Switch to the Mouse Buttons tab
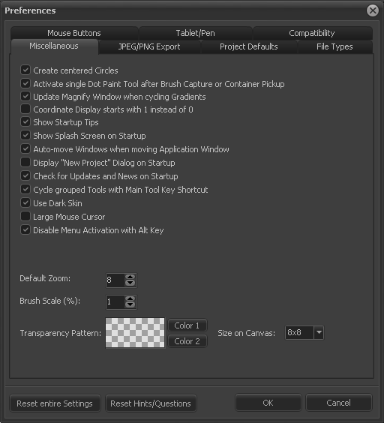384x423 pixels. tap(74, 33)
